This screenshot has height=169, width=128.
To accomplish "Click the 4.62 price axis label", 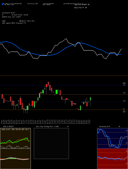I will click(x=124, y=101).
